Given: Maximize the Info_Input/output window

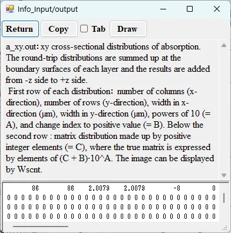Looking at the screenshot, I should (x=190, y=9).
